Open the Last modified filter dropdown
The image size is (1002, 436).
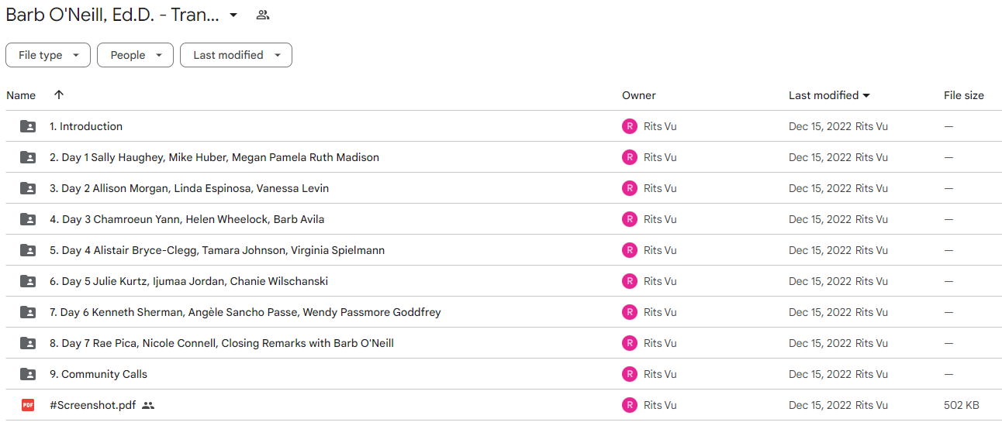(x=236, y=55)
